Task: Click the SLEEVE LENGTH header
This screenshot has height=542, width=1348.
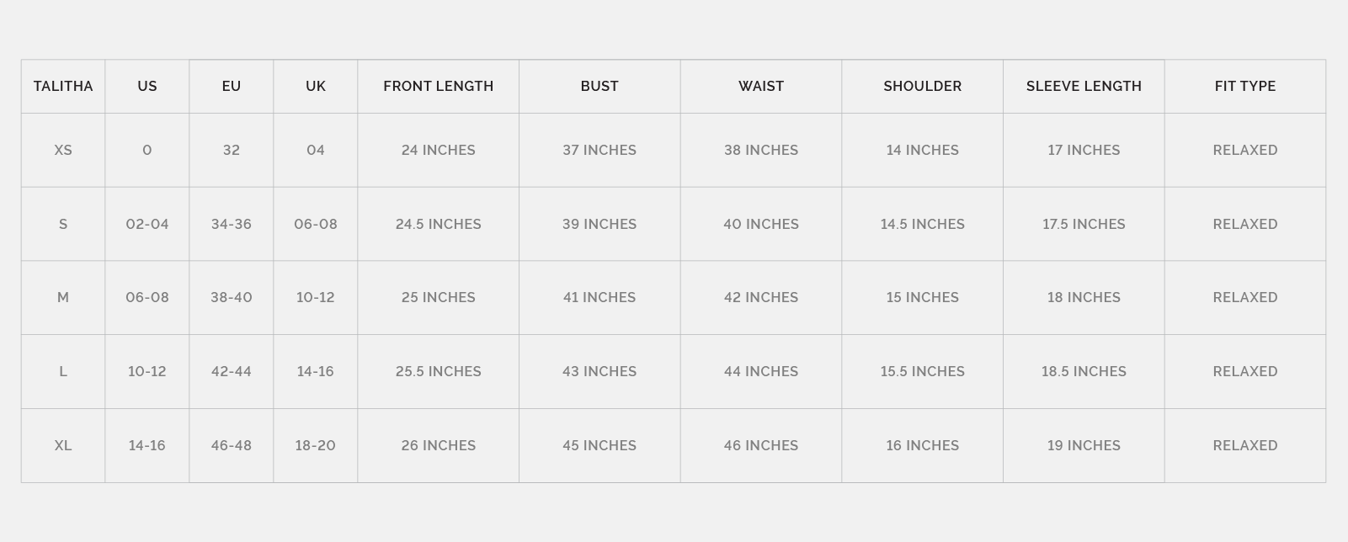Action: point(1084,86)
